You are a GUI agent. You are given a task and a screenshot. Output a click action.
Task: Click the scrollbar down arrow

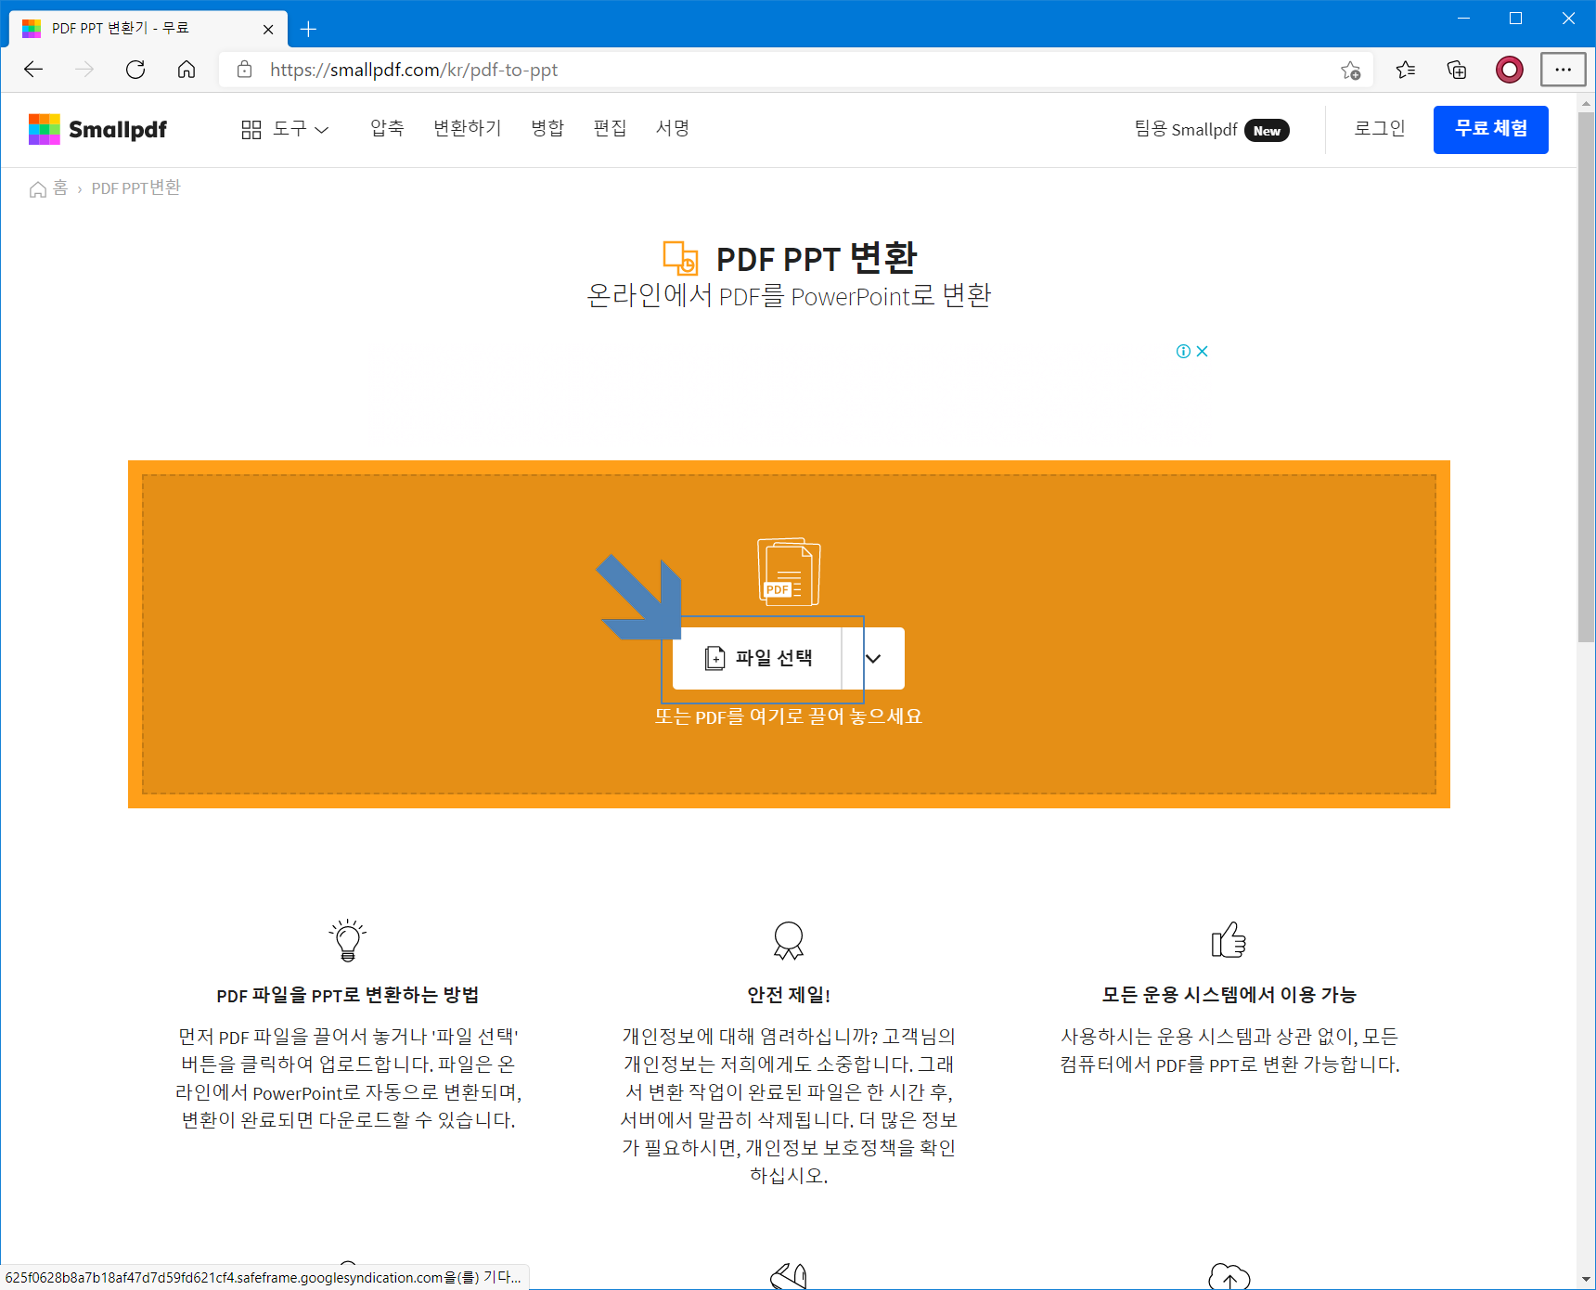tap(1586, 1280)
